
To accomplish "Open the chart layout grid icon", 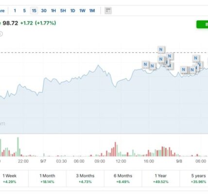I will (x=108, y=11).
